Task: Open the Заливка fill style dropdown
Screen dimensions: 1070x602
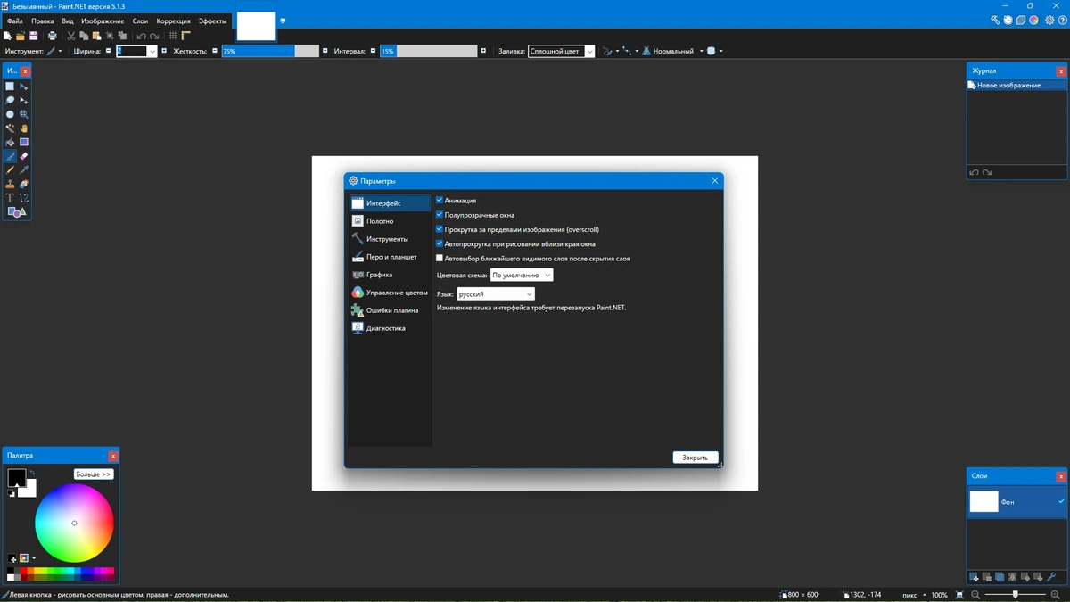Action: point(561,51)
